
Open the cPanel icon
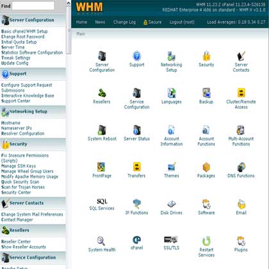[136, 240]
